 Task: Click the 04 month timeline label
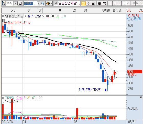25,122
